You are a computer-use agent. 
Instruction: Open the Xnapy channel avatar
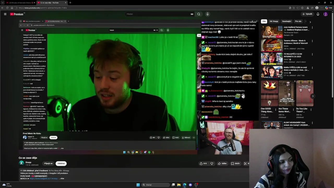coord(21,163)
